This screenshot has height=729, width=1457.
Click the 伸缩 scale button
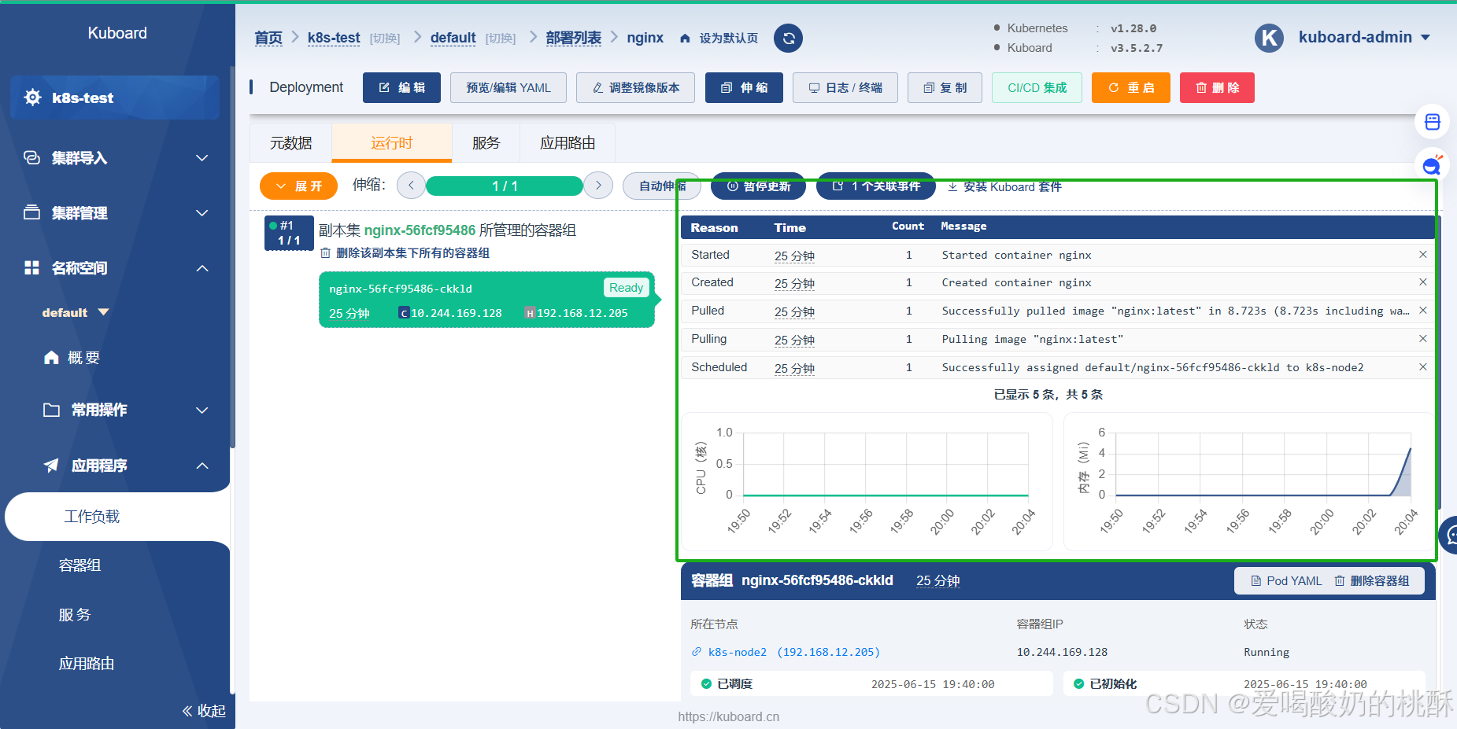pyautogui.click(x=744, y=87)
